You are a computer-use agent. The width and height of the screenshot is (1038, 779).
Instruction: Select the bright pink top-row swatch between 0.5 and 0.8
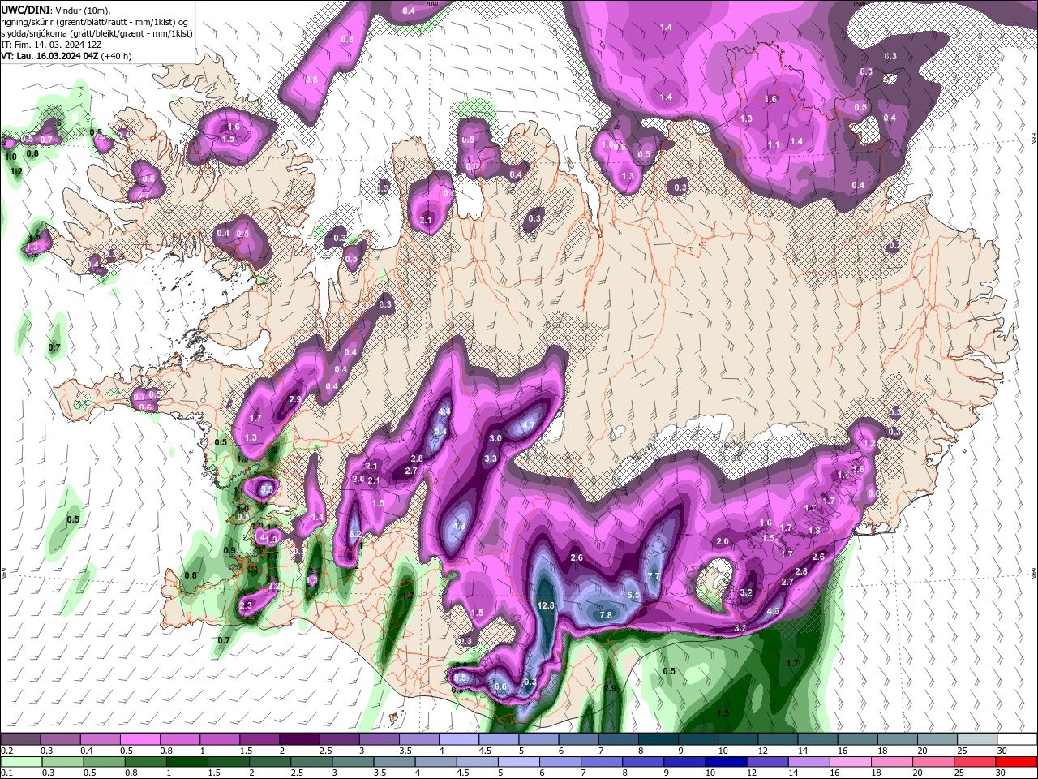pyautogui.click(x=140, y=739)
